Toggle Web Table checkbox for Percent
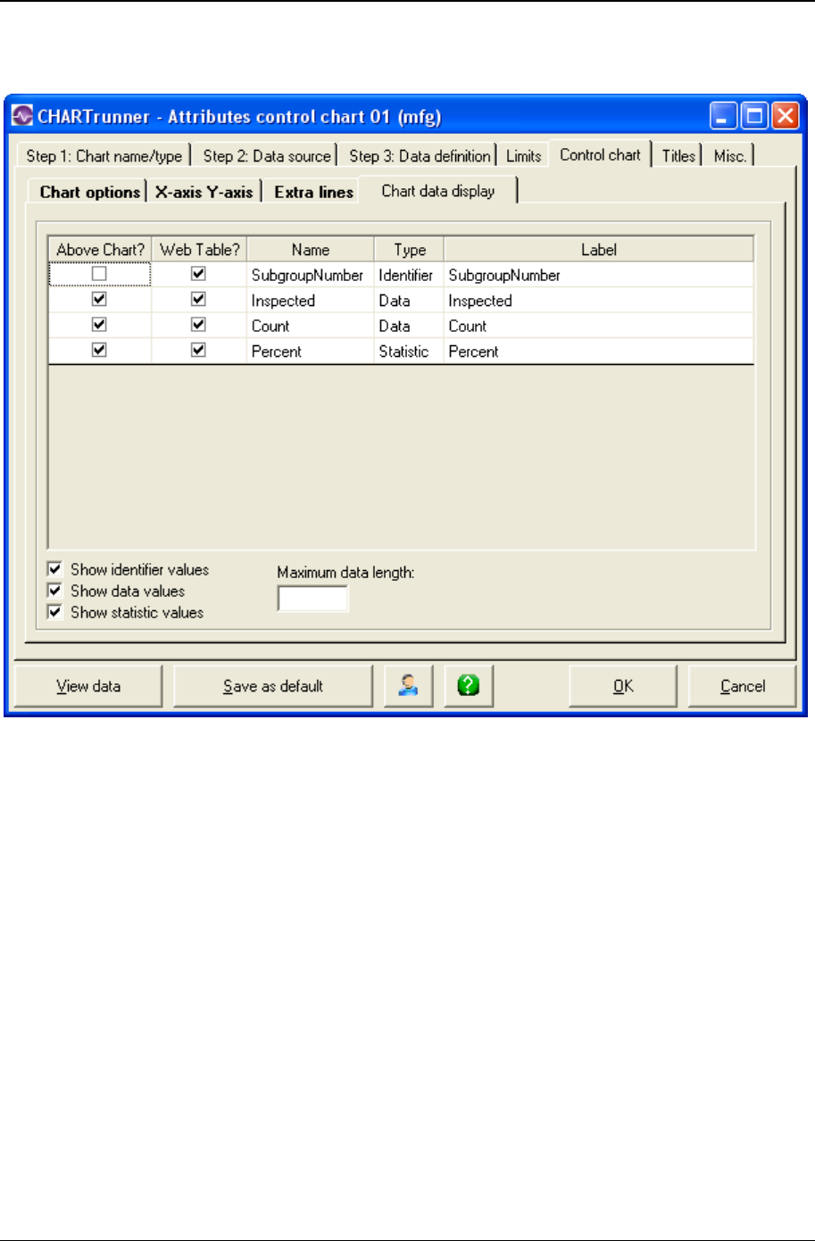 (x=198, y=350)
